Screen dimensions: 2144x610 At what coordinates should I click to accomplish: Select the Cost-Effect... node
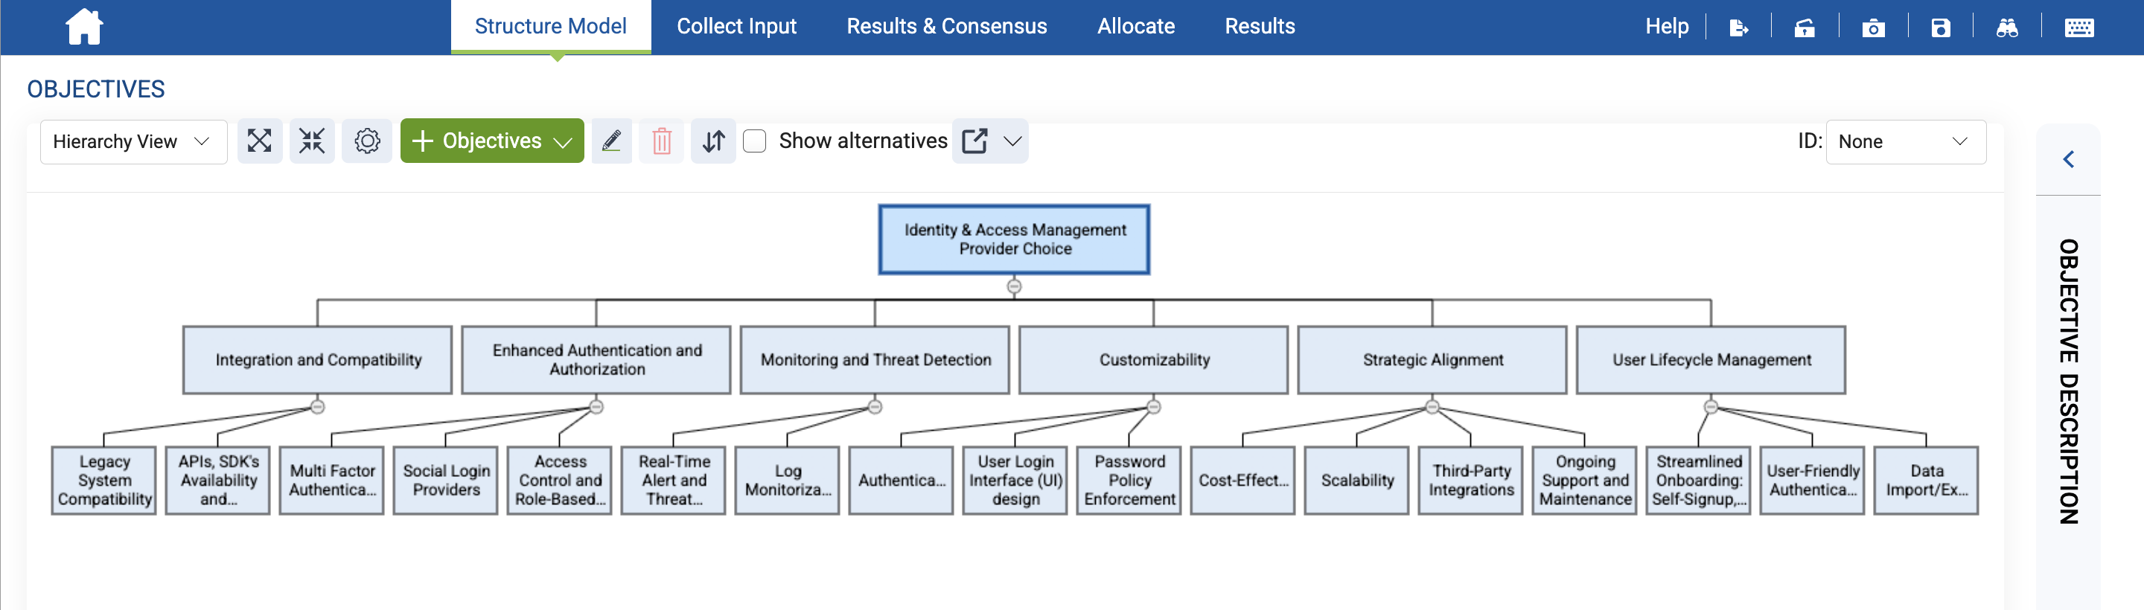click(x=1243, y=480)
